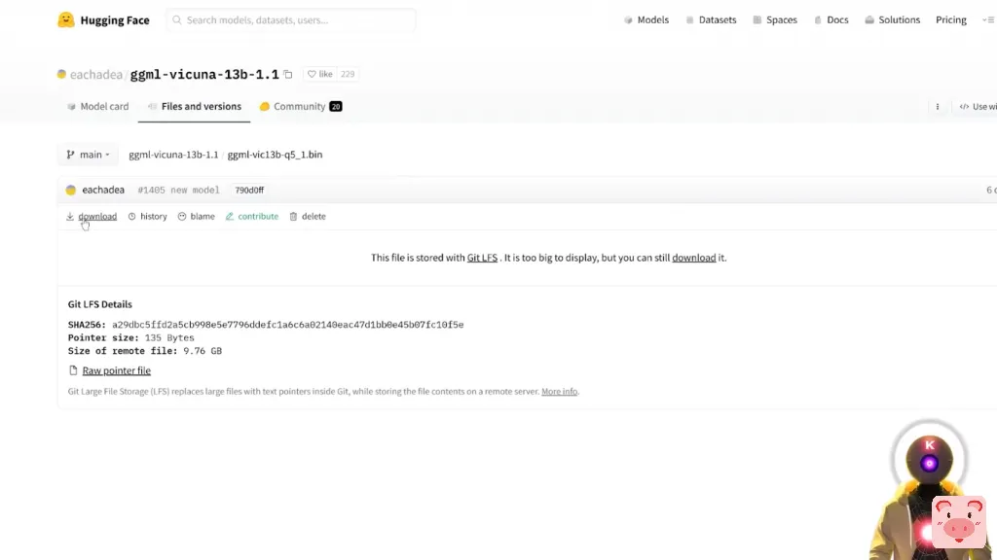Copy model name with the copy icon
The width and height of the screenshot is (997, 560).
pyautogui.click(x=288, y=74)
